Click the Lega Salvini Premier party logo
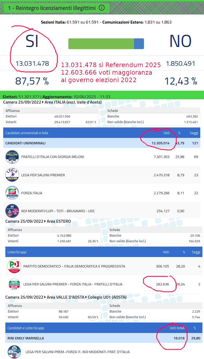The image size is (204, 359). [x=12, y=175]
